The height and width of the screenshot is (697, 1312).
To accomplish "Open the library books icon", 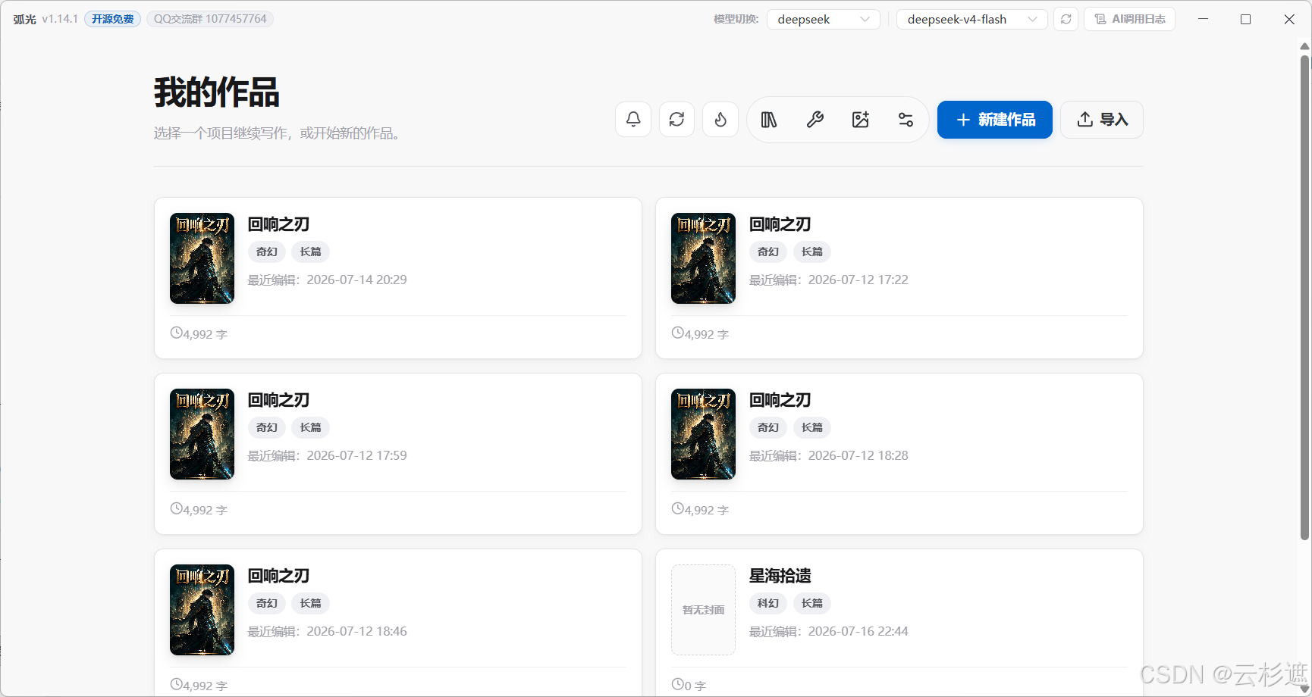I will 769,120.
